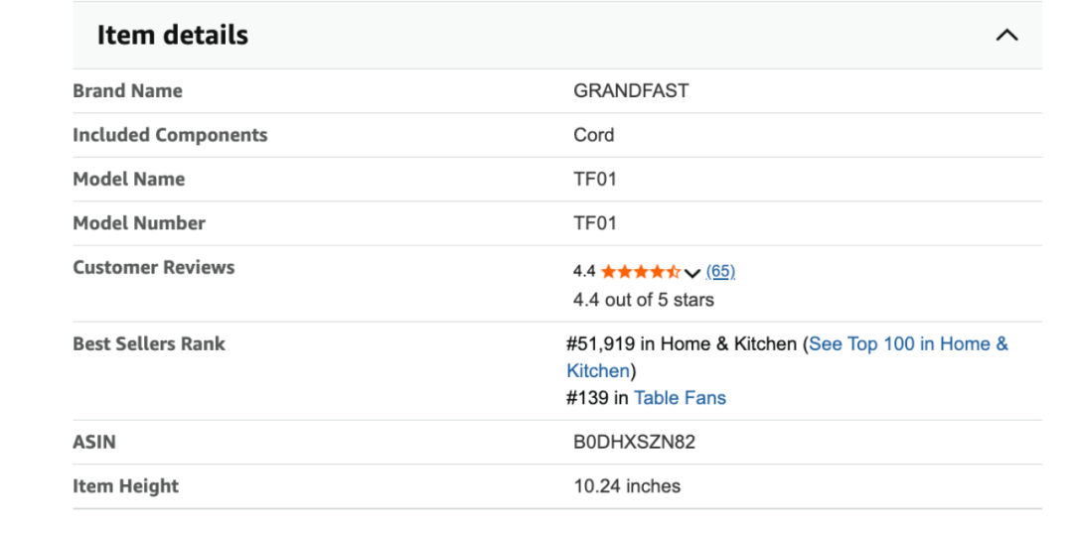Viewport: 1073px width, 533px height.
Task: Collapse the Item details section chevron
Action: click(1006, 36)
